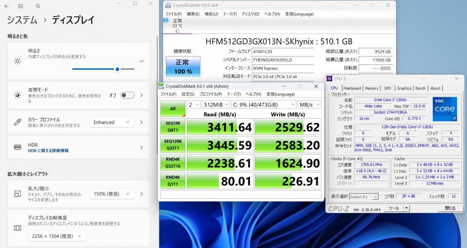Adjust the brightness slider
This screenshot has height=248, width=467.
103,69
